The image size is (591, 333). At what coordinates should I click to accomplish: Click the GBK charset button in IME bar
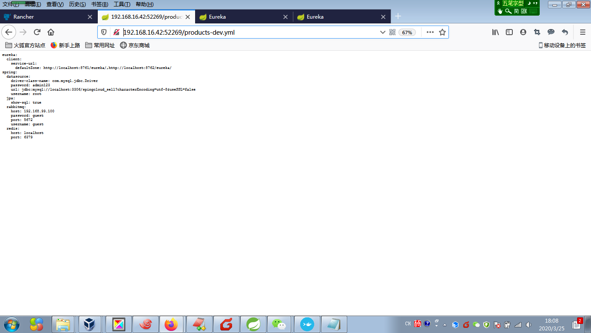524,11
